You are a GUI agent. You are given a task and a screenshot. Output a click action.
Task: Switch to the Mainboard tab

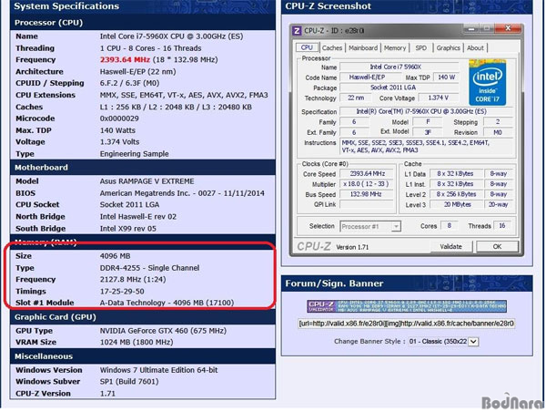[363, 47]
